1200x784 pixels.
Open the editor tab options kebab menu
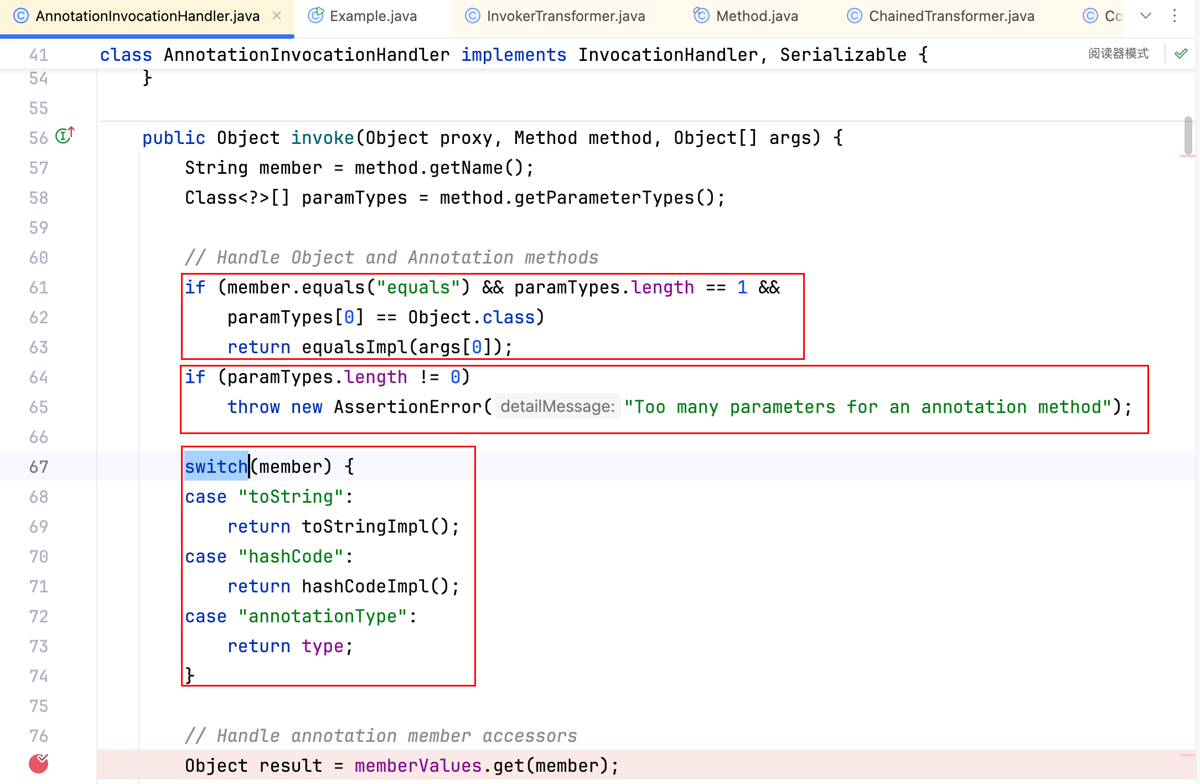[1174, 16]
